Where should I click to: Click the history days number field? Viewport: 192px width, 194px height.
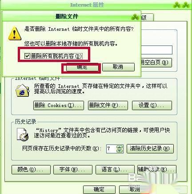(111, 149)
